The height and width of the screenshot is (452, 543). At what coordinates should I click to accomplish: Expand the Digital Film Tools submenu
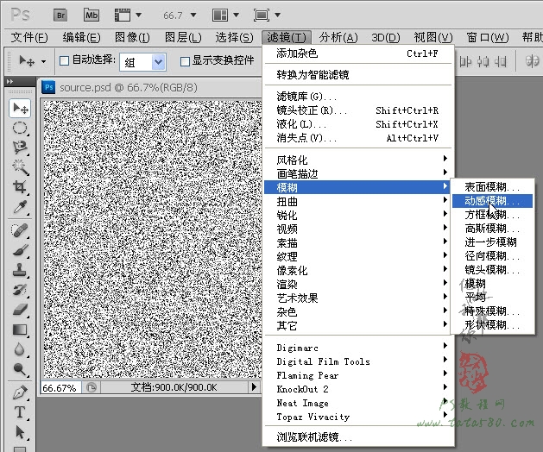359,361
